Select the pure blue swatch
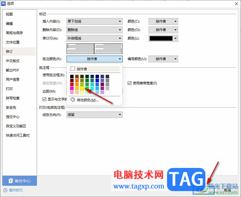The width and height of the screenshot is (241, 197). pyautogui.click(x=97, y=80)
